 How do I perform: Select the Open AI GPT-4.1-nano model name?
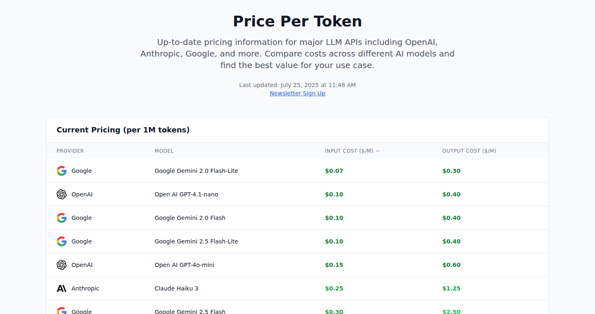pyautogui.click(x=186, y=194)
